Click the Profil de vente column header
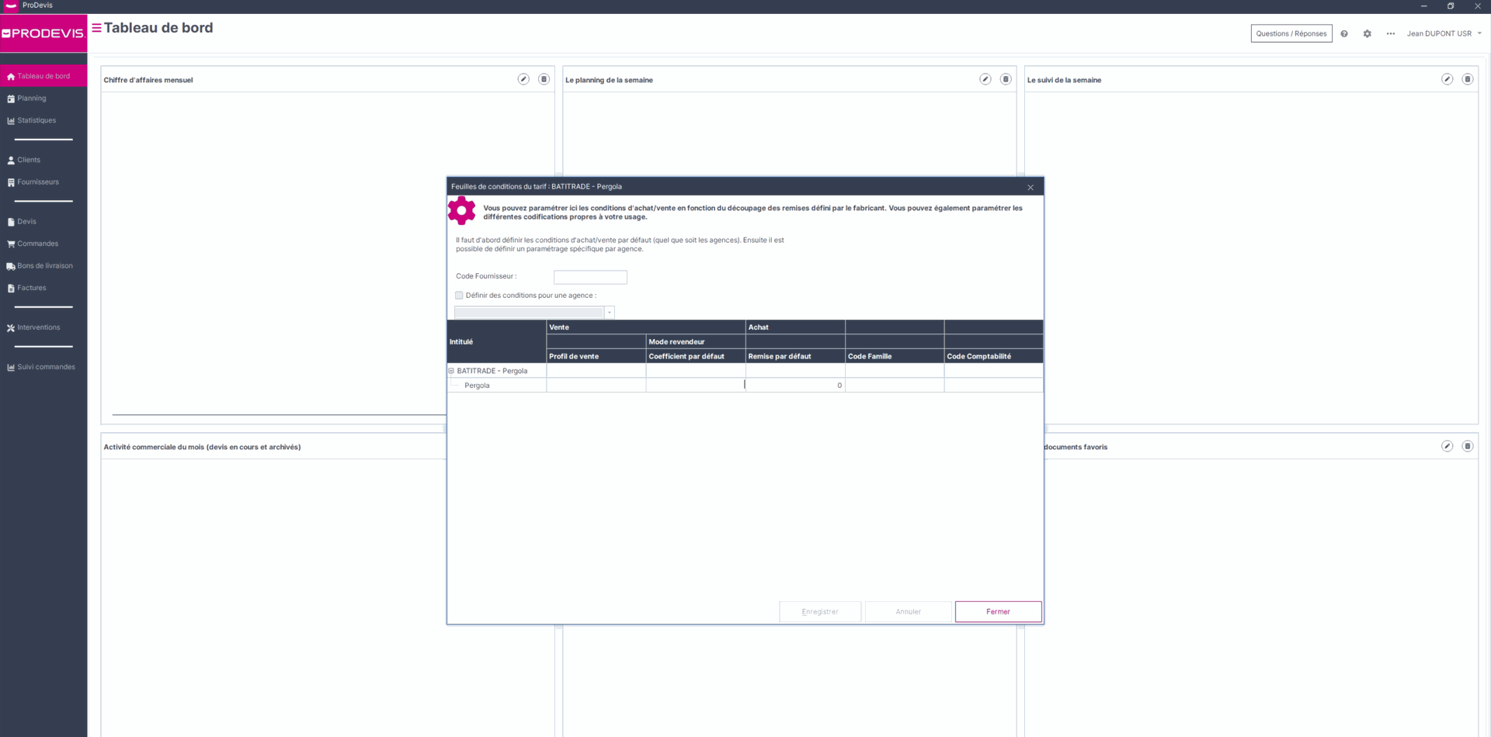1491x737 pixels. pos(596,356)
